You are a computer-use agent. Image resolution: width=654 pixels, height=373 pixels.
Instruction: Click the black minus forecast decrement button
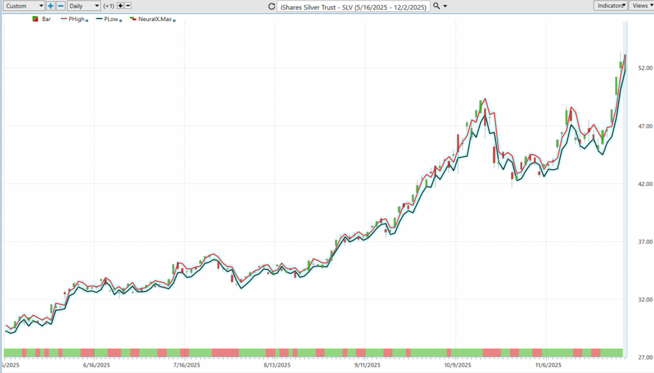tap(128, 6)
